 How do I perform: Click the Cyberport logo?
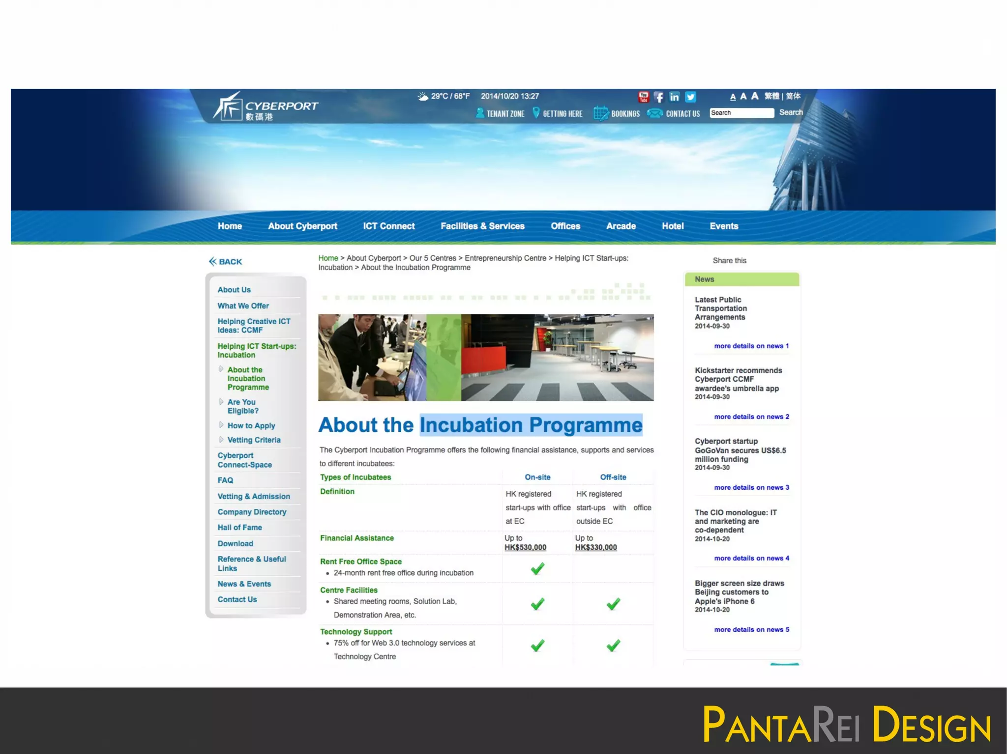(266, 107)
